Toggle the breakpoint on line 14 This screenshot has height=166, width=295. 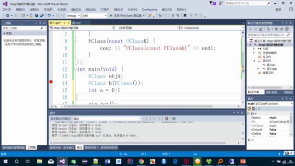(x=51, y=82)
